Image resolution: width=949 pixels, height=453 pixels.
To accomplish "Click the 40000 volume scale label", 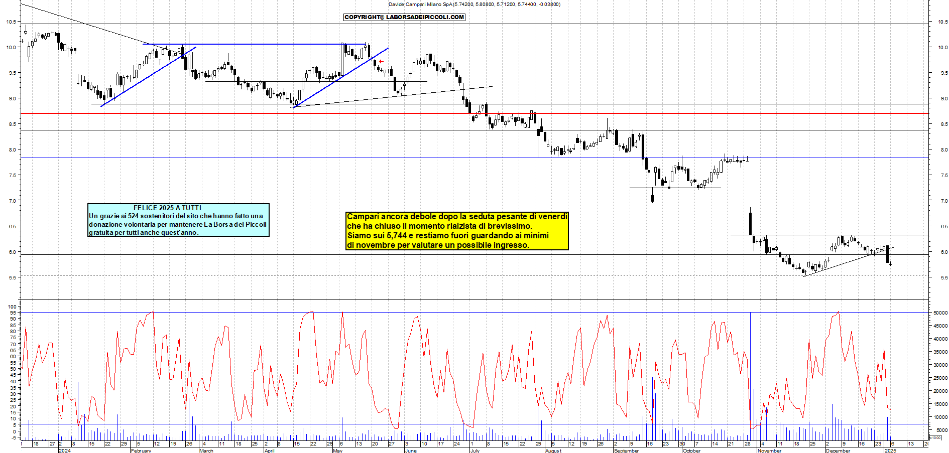I will (940, 339).
